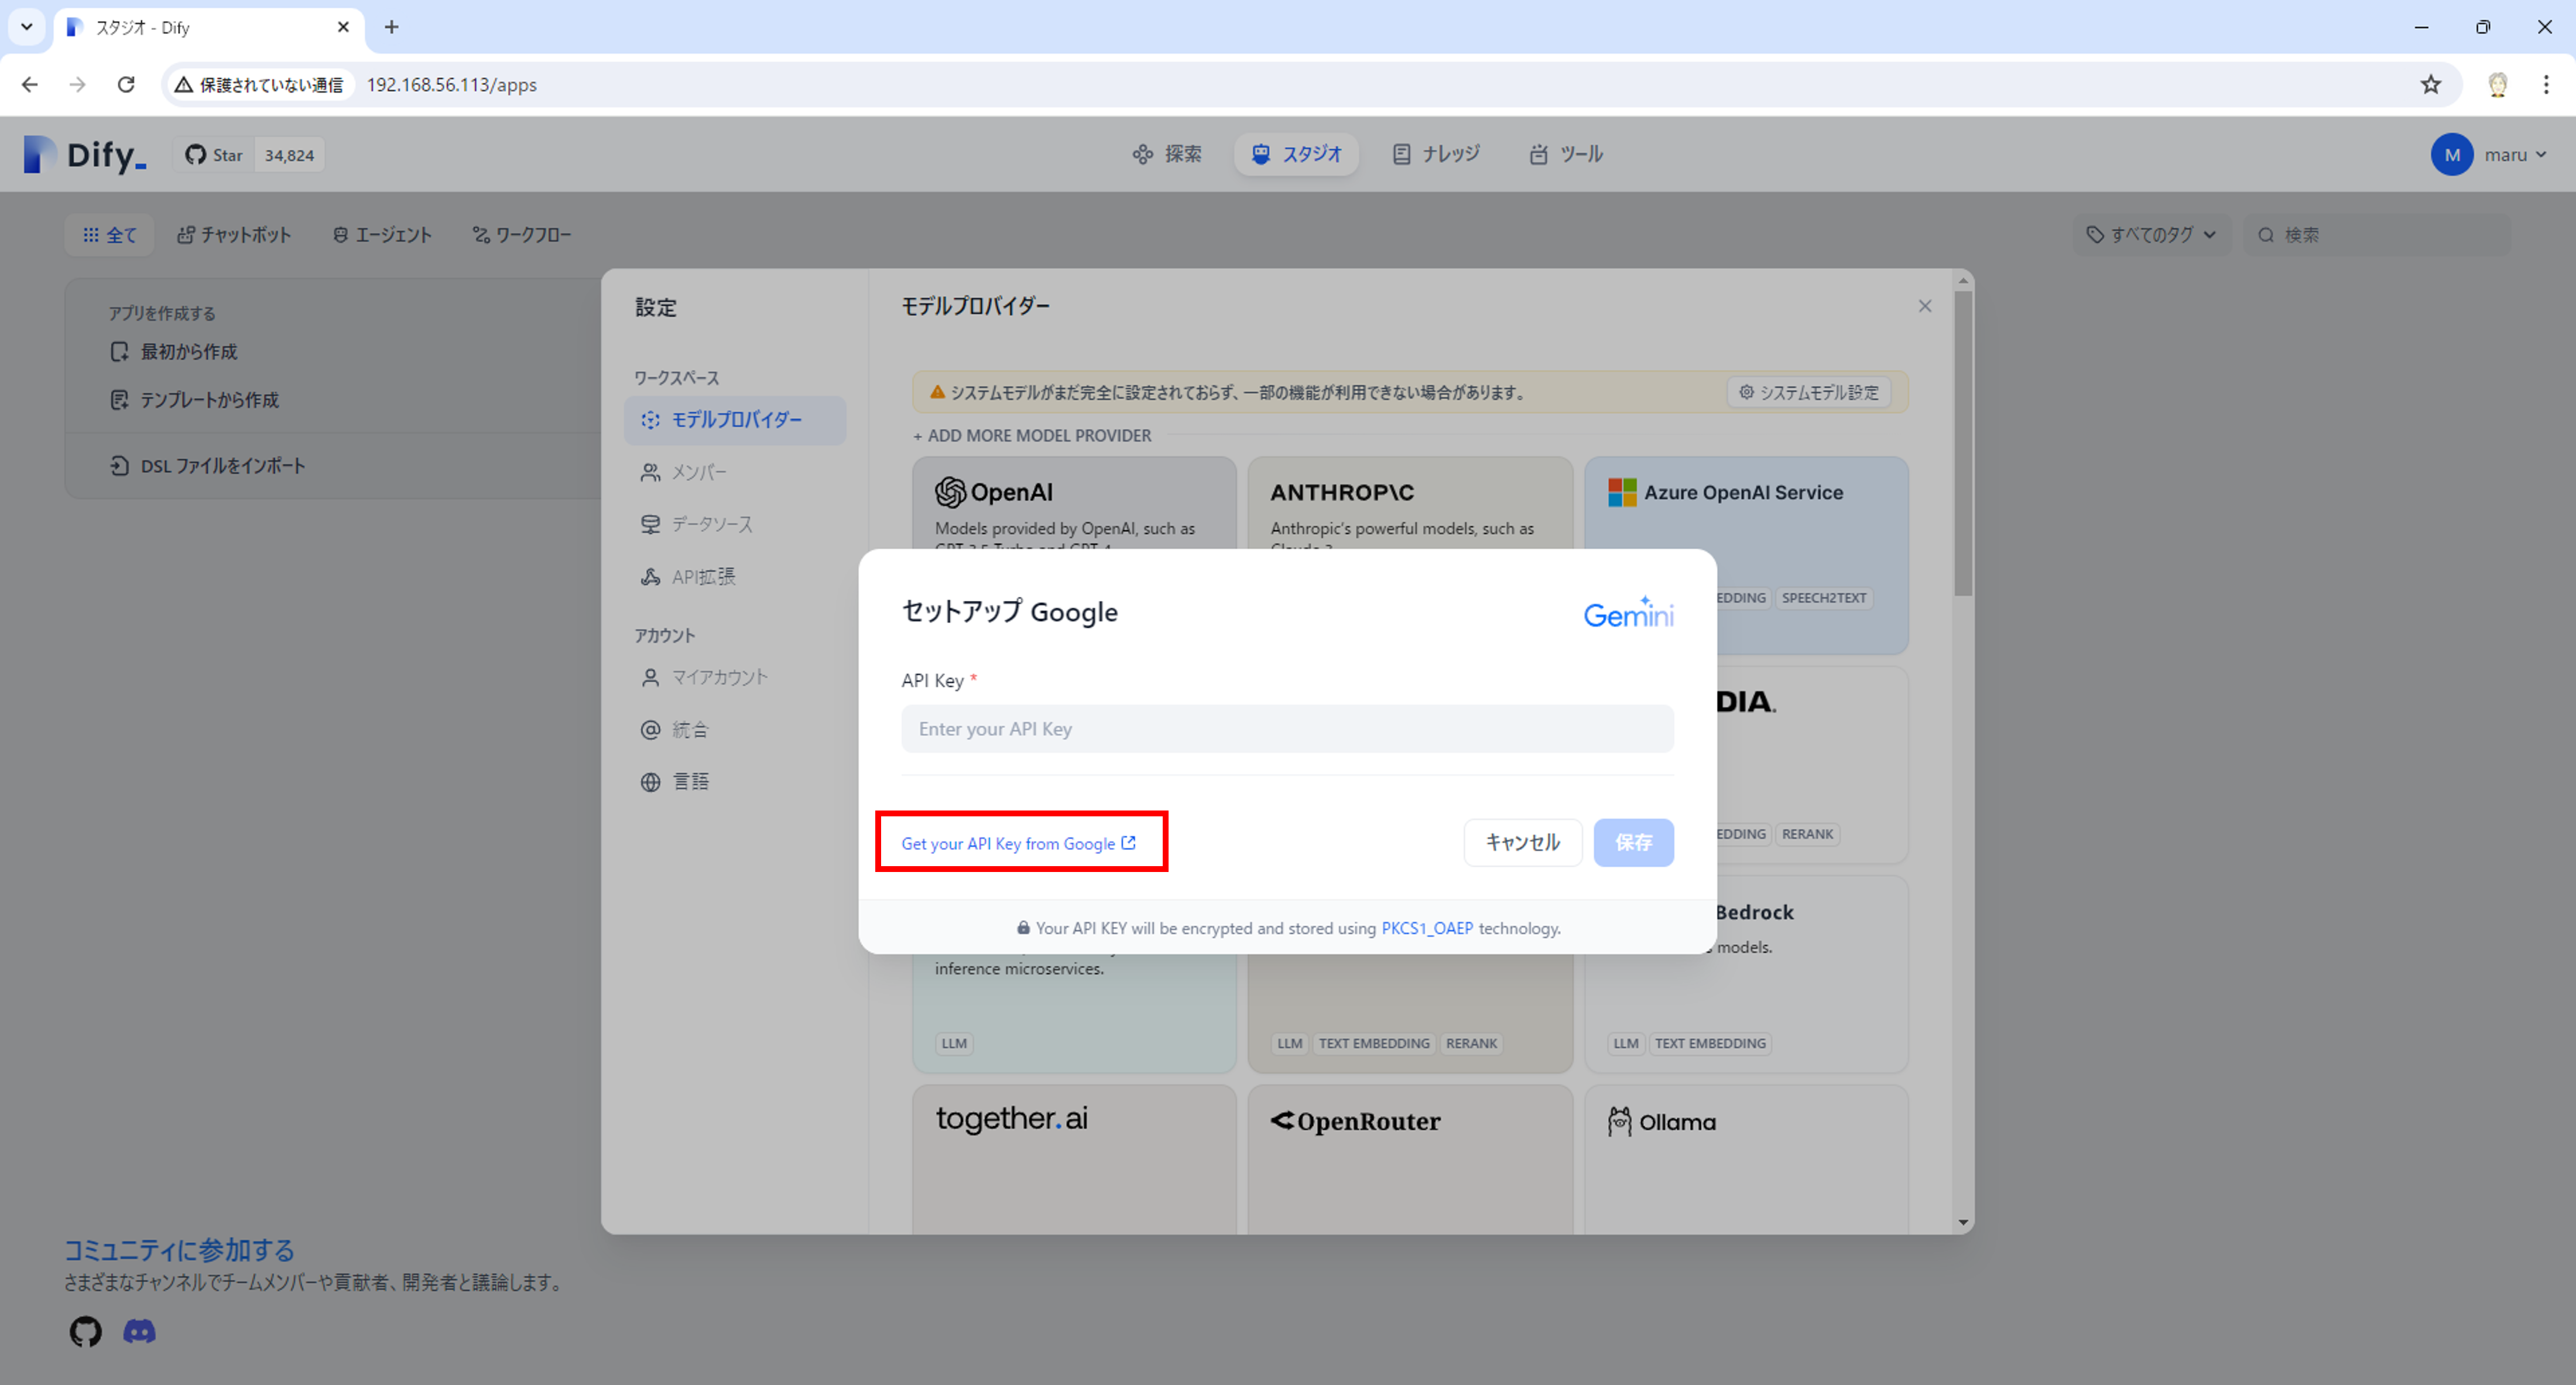Open the メンバー settings section
The height and width of the screenshot is (1385, 2576).
(698, 472)
